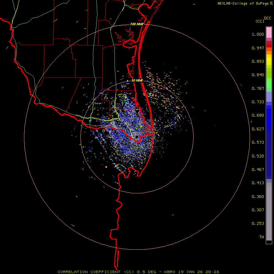274x274 pixels.
Task: Click the 50 NMI range ring label
Action: click(137, 81)
